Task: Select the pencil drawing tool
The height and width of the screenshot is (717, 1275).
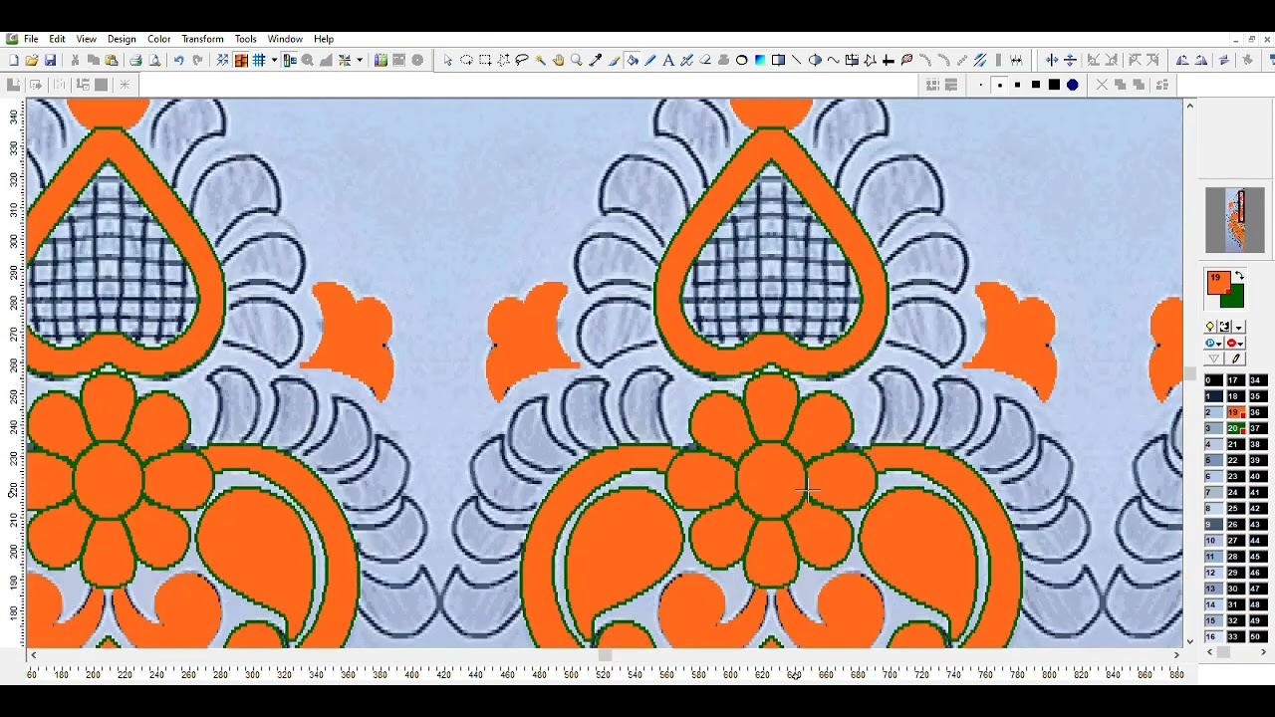Action: click(x=650, y=61)
